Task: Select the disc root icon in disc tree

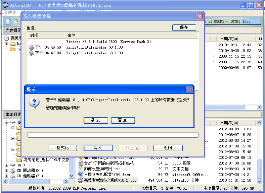Action: click(x=6, y=38)
